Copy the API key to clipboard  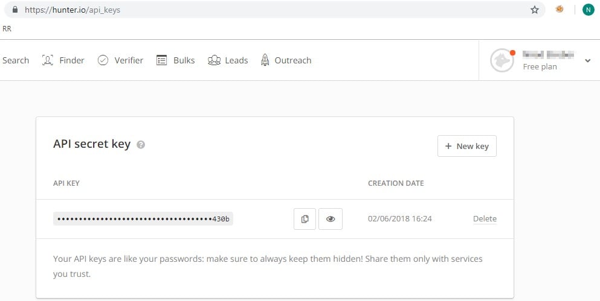tap(305, 219)
